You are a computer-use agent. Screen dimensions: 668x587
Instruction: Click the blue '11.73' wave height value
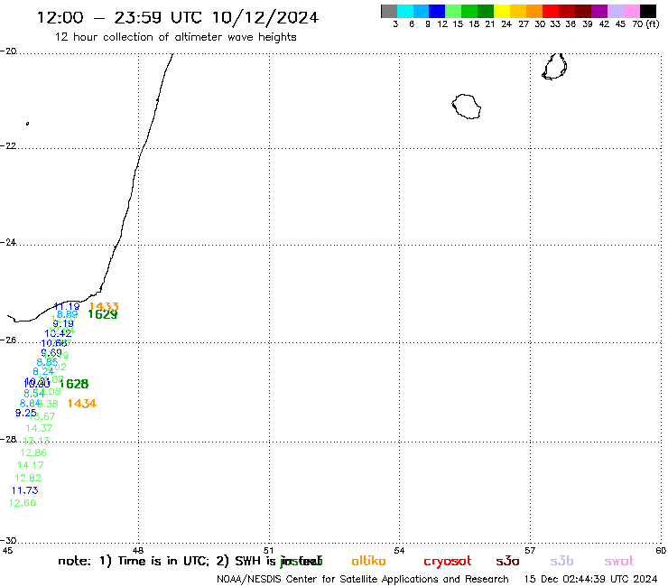(24, 490)
